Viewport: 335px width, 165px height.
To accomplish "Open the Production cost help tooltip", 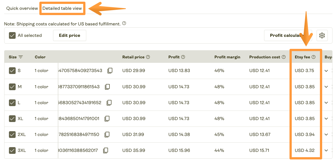I will click(x=284, y=57).
